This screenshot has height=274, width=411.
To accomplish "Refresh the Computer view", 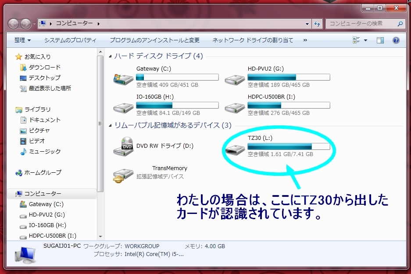I will point(317,24).
